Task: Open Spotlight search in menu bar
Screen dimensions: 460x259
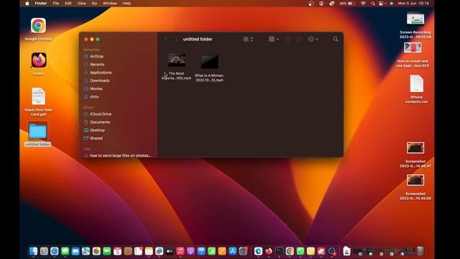Action: (373, 3)
